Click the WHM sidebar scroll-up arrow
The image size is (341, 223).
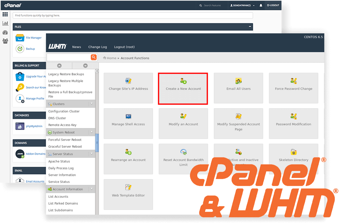(97, 71)
